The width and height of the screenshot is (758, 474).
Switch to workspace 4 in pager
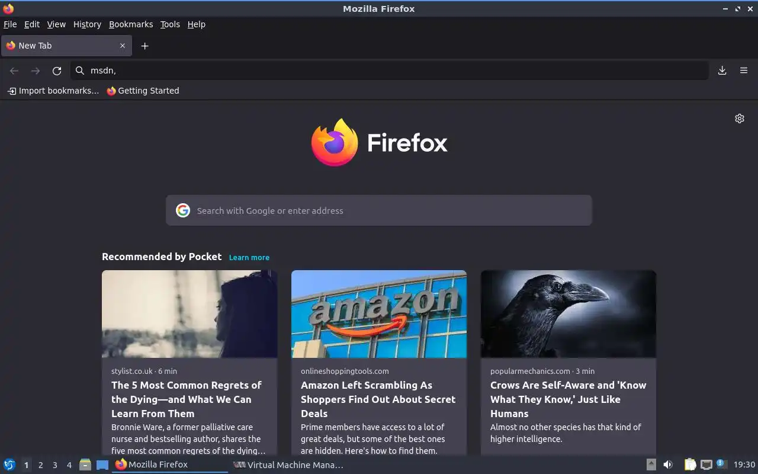pos(69,465)
